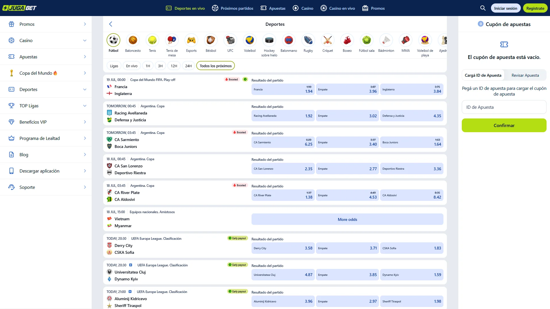
Task: Open Casino en vivo in top menu
Action: point(338,8)
